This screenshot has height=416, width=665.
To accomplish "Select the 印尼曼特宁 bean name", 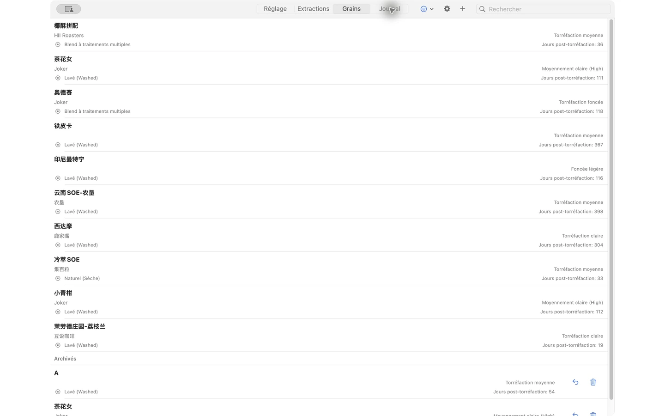I will click(69, 159).
